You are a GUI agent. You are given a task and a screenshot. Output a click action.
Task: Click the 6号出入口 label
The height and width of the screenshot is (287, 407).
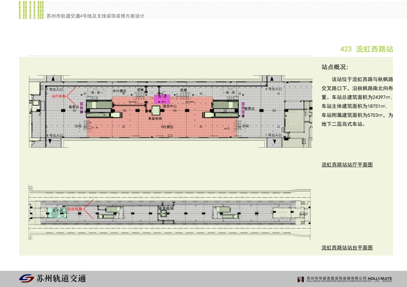274,89
